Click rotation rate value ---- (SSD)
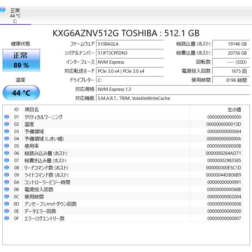 231,62
